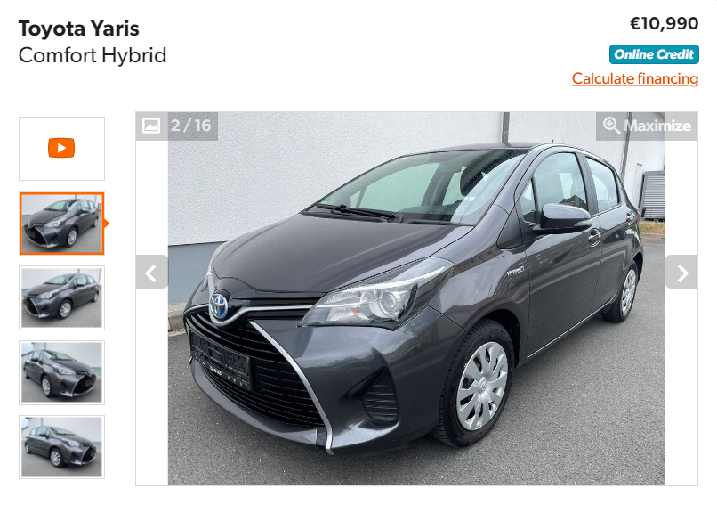This screenshot has width=717, height=505.
Task: Click the orange pointer arrow beside active thumbnail
Action: 107,224
